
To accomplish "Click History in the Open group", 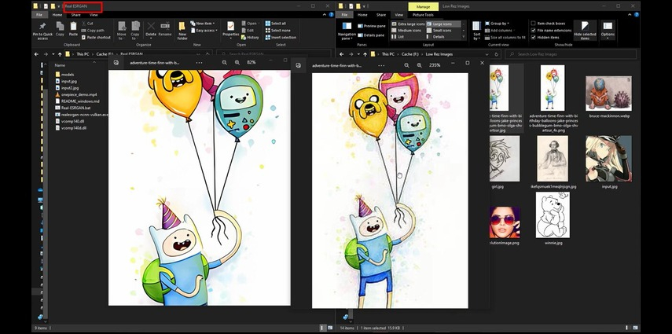I will 250,37.
